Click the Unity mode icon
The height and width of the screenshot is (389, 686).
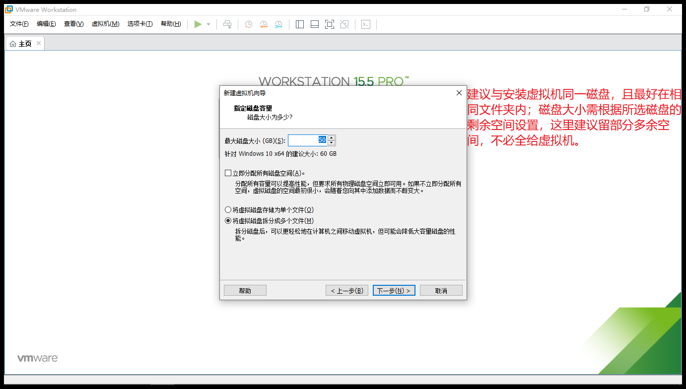pos(344,24)
